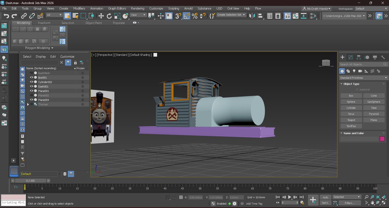
Task: Click the GeoSphere primitive button
Action: point(373,102)
